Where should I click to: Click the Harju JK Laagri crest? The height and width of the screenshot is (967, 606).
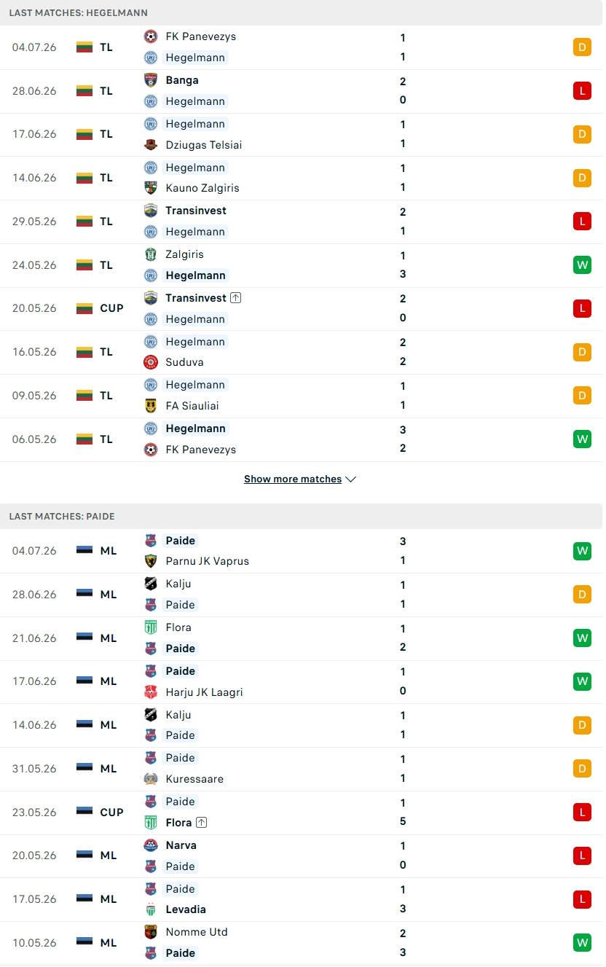pos(151,692)
